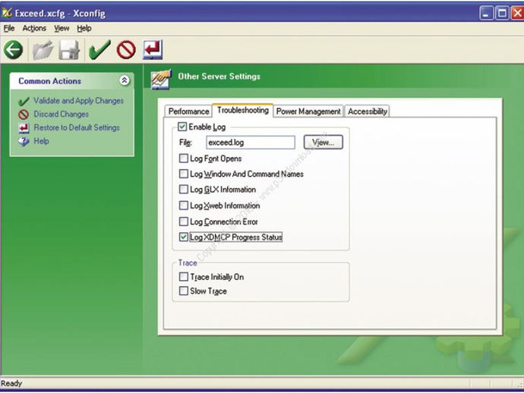Enable Log Font Opens
The height and width of the screenshot is (393, 524).
tap(184, 158)
